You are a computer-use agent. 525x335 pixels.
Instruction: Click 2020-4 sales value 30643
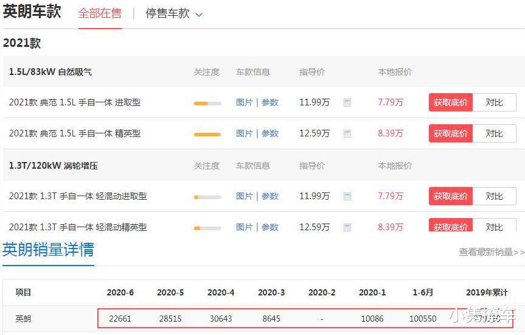pyautogui.click(x=221, y=319)
